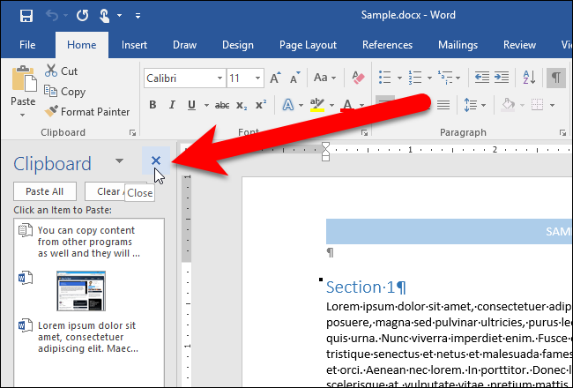
Task: Click the Borders icon
Action: (x=537, y=105)
